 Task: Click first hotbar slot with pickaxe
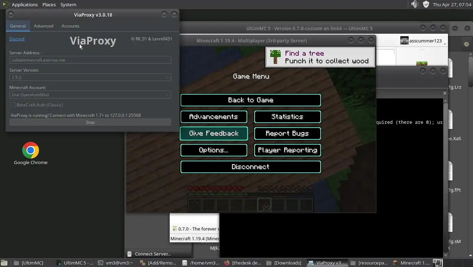(x=195, y=205)
